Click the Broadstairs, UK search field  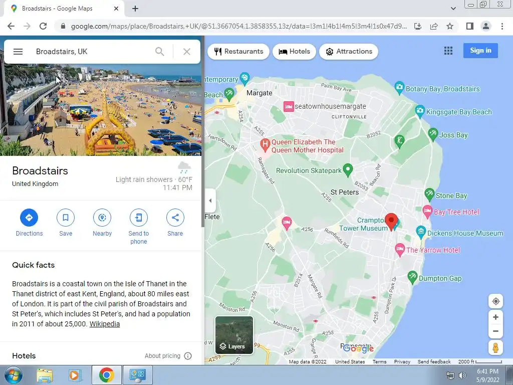[92, 52]
